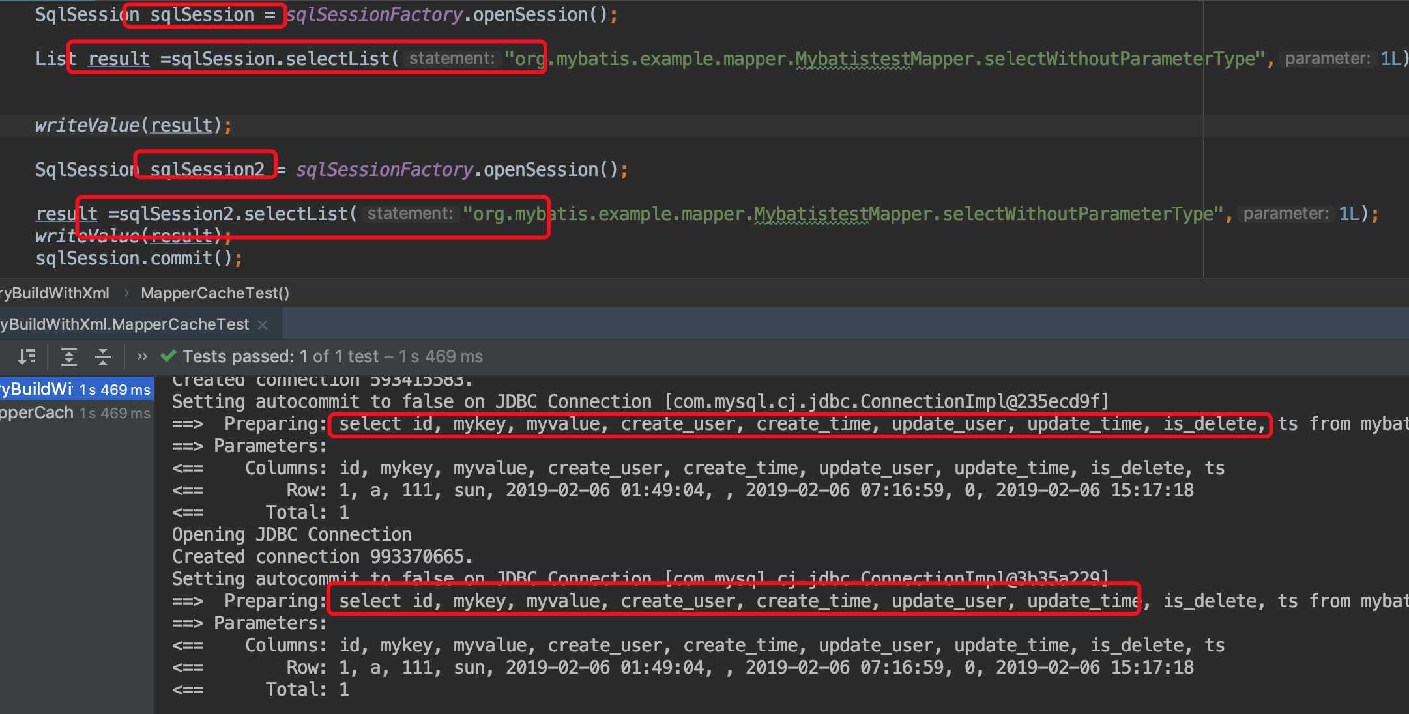Click the Expand All icon in test toolbar
The image size is (1409, 714).
tap(68, 356)
